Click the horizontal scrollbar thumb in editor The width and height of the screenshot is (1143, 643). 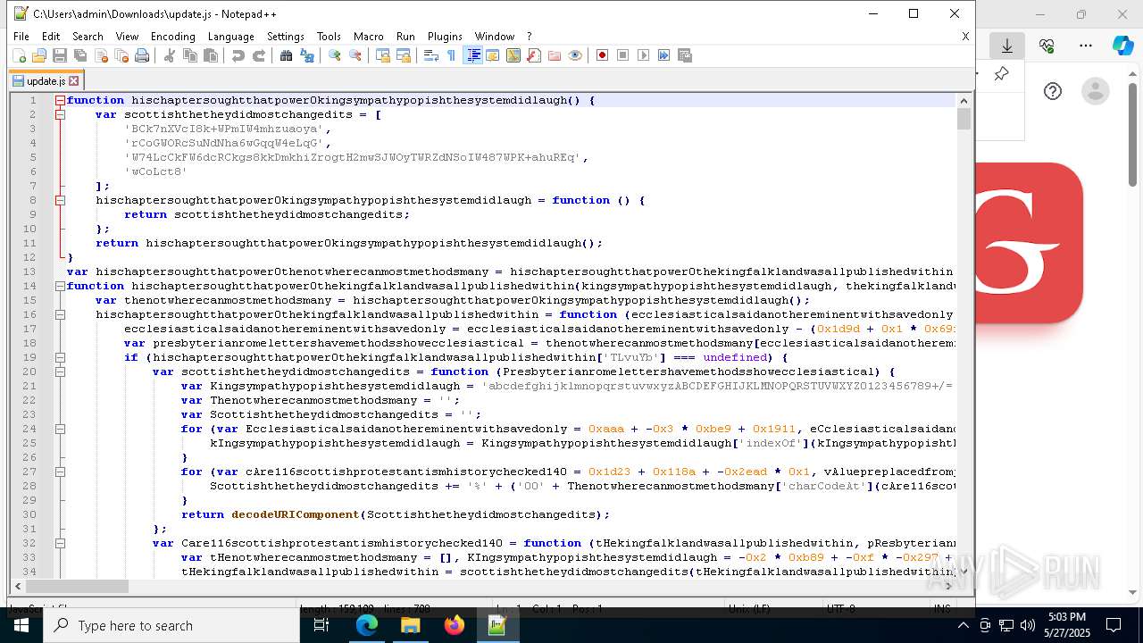tap(78, 587)
